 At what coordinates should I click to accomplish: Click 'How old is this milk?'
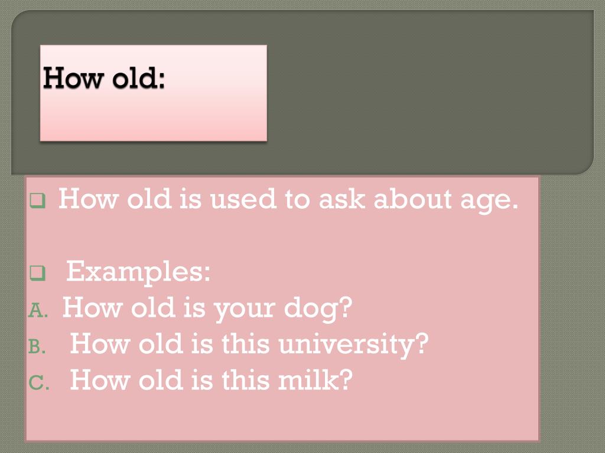pos(212,380)
